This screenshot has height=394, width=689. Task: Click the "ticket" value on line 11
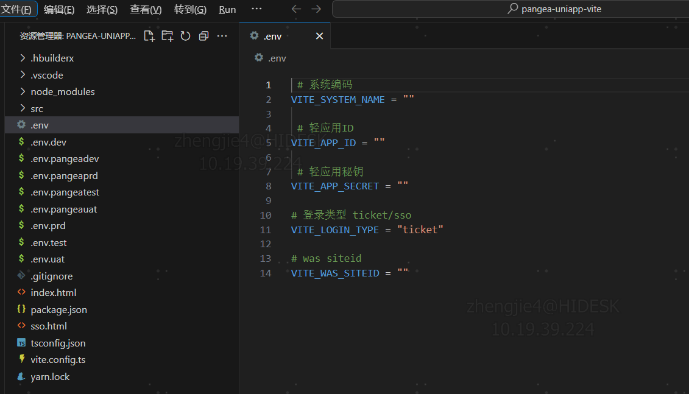tap(420, 230)
